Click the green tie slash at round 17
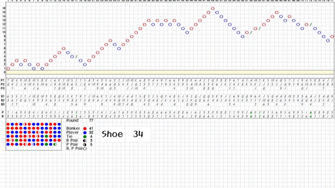This screenshot has height=188, width=335. 76,57
